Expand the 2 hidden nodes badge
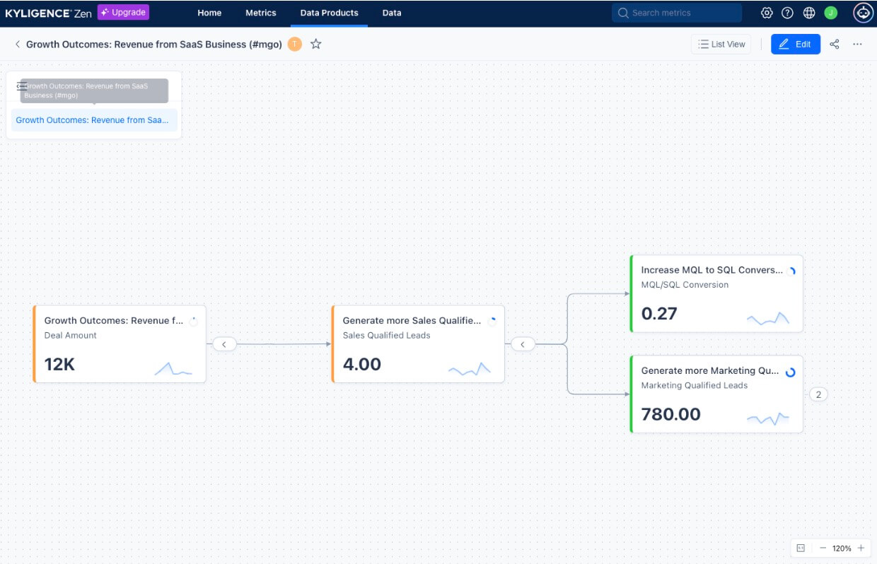 (x=818, y=394)
